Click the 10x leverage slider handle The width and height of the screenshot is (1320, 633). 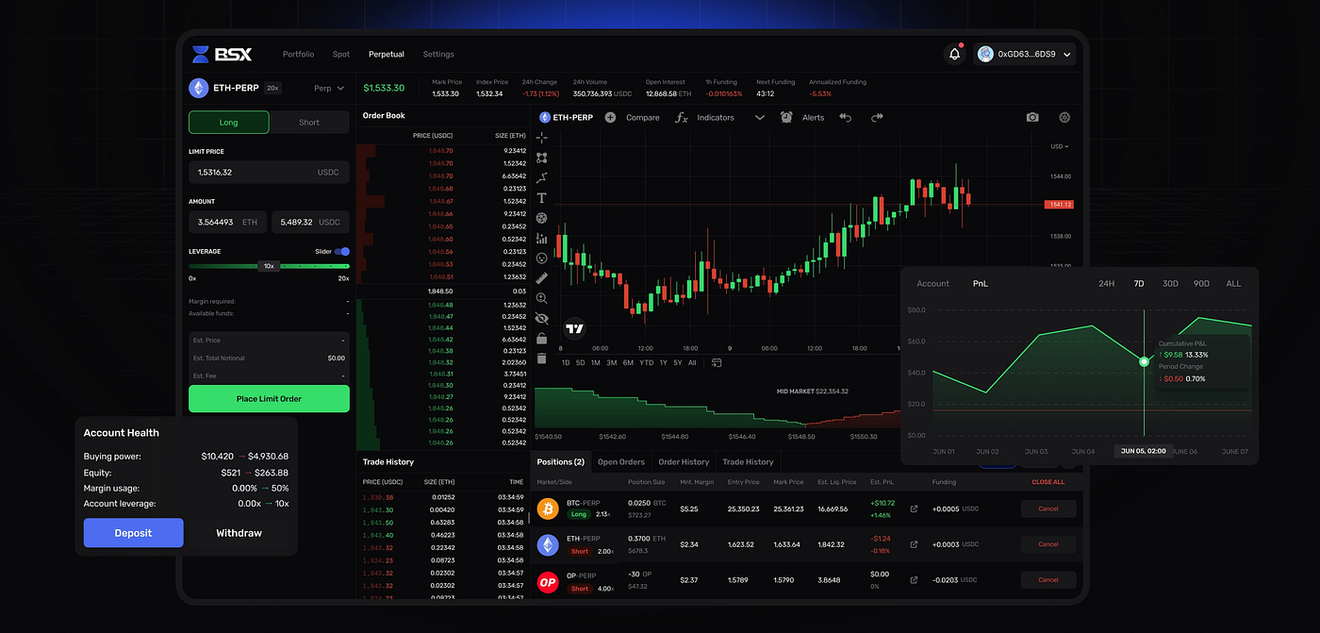(269, 266)
